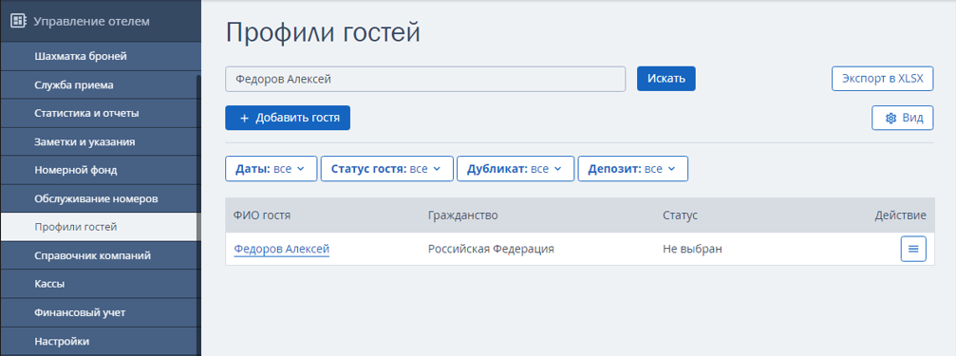Open Справочник компаний

tap(100, 255)
